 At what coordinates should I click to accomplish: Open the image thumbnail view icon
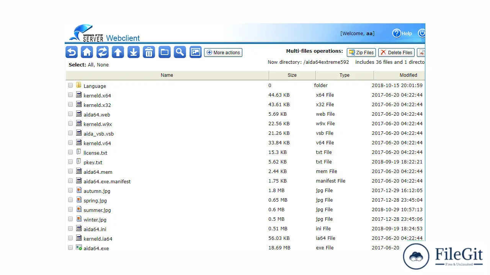(196, 52)
